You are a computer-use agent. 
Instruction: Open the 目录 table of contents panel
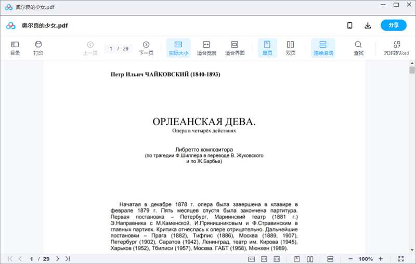(15, 48)
